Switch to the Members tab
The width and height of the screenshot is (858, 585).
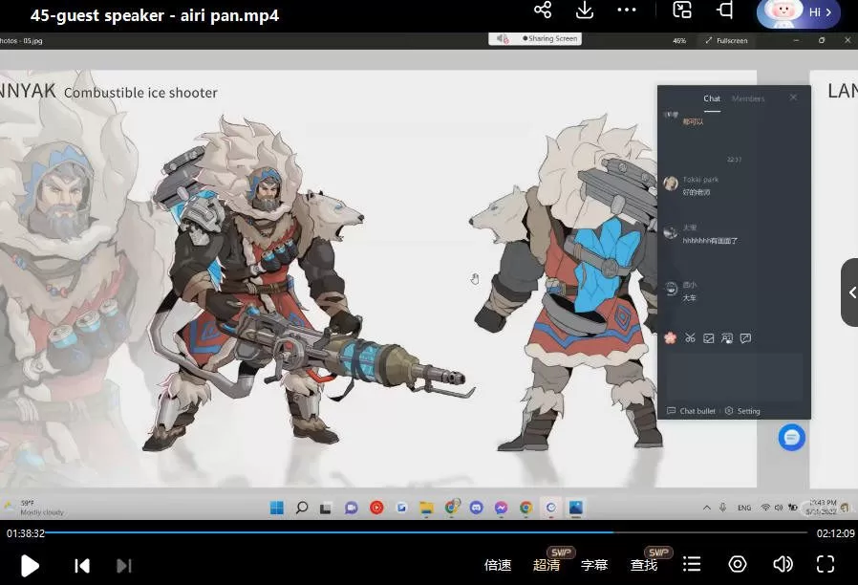[x=748, y=98]
